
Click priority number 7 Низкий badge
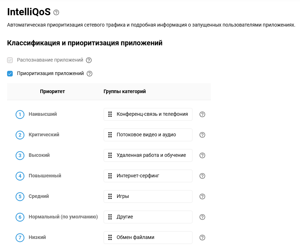click(x=20, y=238)
